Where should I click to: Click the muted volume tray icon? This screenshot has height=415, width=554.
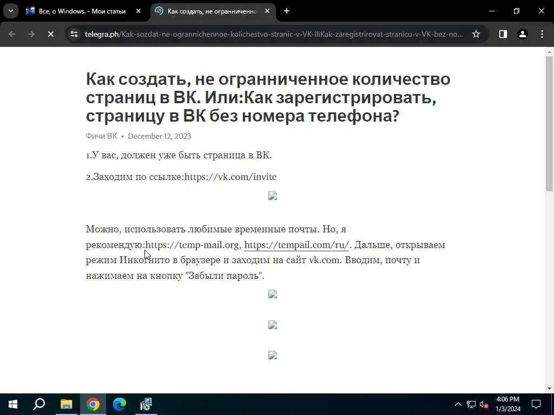[x=484, y=404]
